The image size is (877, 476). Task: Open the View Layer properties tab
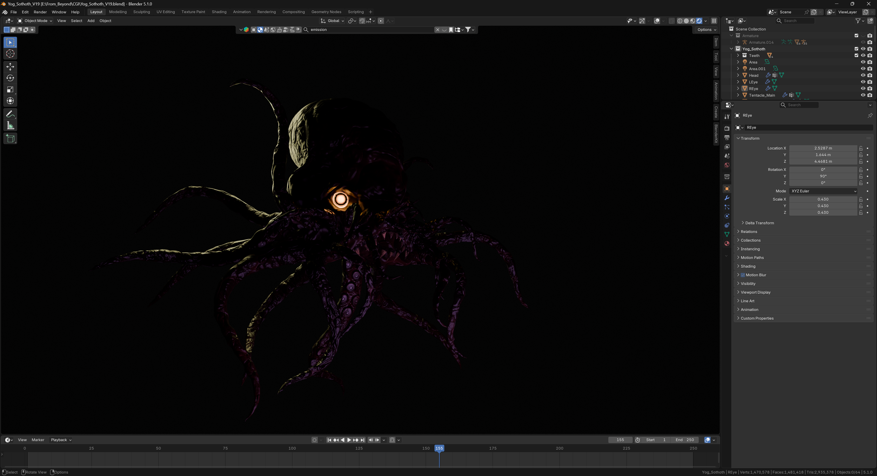point(727,146)
